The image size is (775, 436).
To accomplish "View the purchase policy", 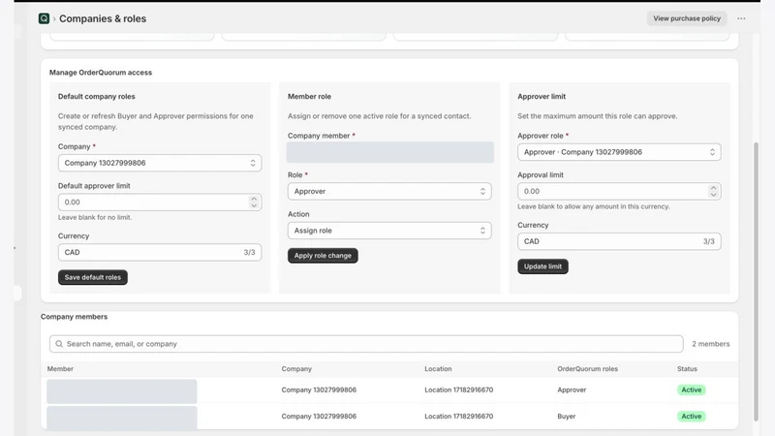I will coord(687,18).
